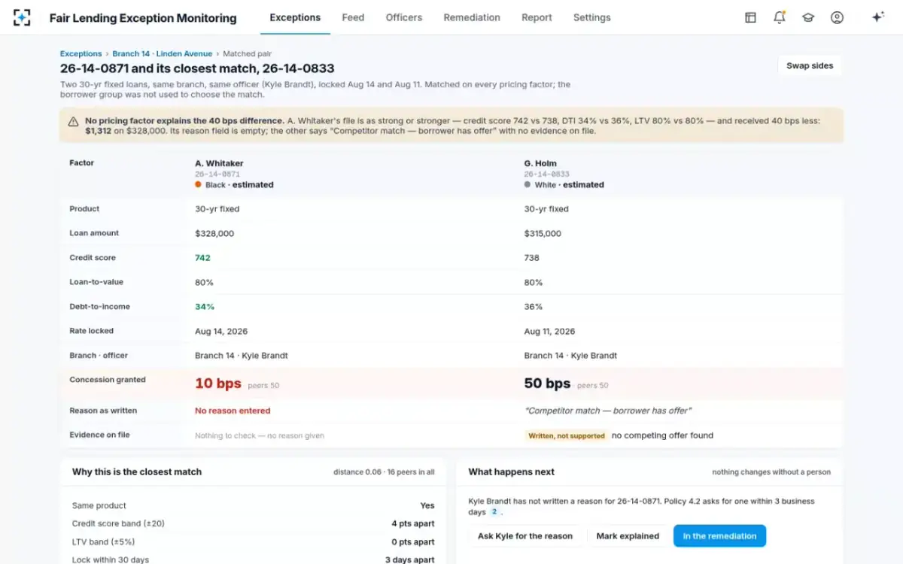903x564 pixels.
Task: Click Fair Lending Exception Monitoring title
Action: coord(143,18)
